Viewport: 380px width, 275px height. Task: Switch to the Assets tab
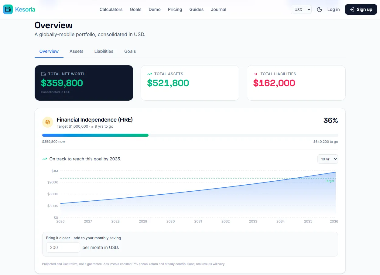pyautogui.click(x=77, y=51)
